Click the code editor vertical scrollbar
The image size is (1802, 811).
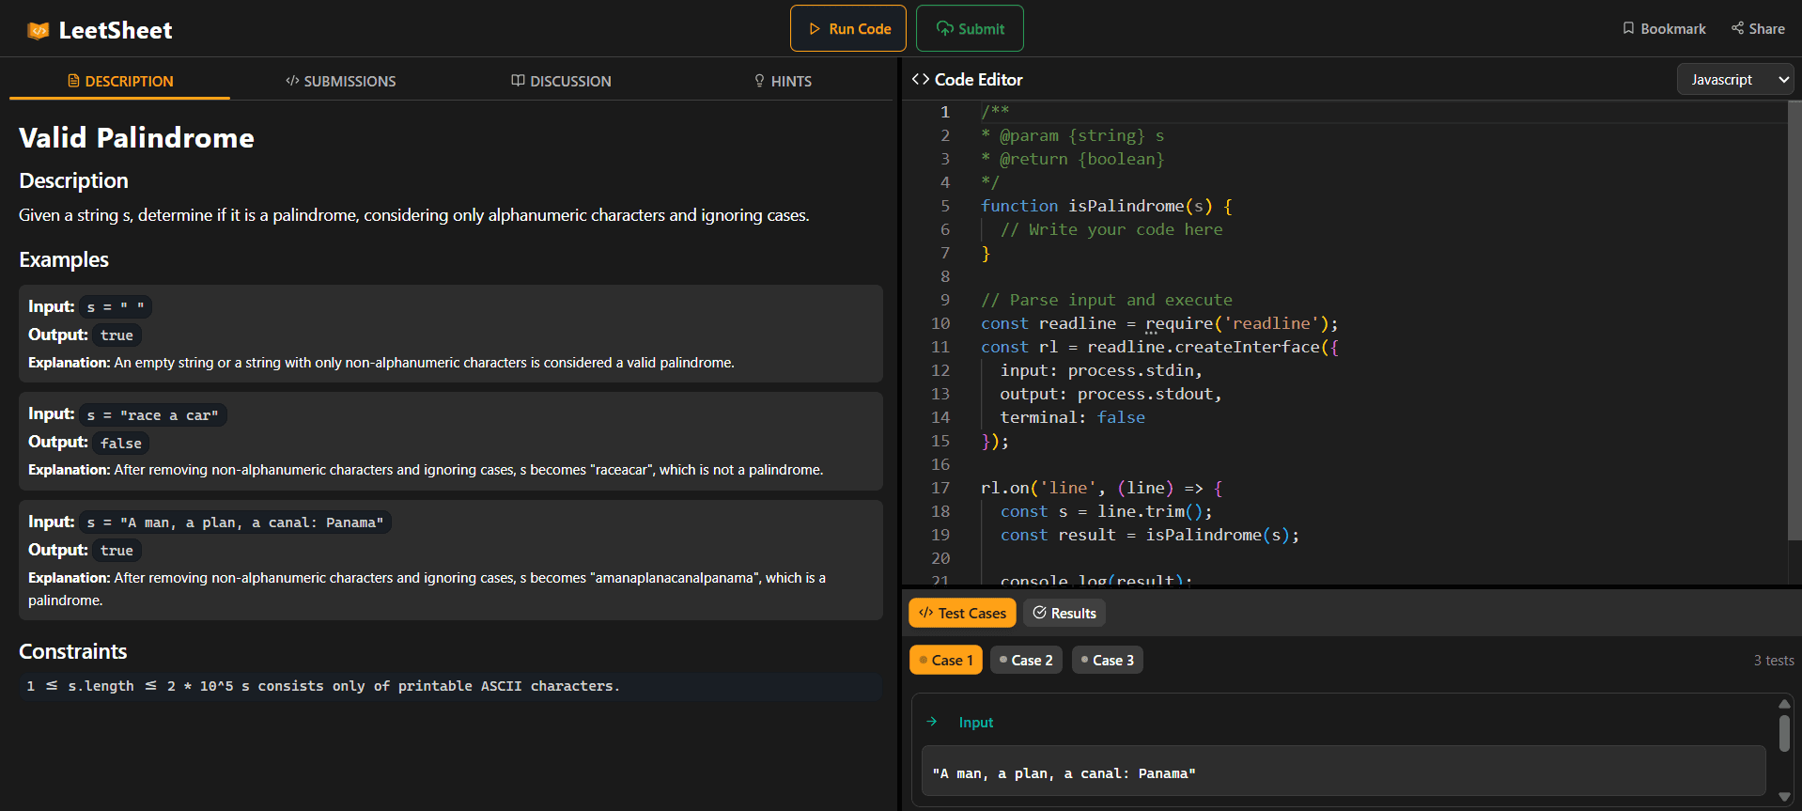click(1794, 320)
